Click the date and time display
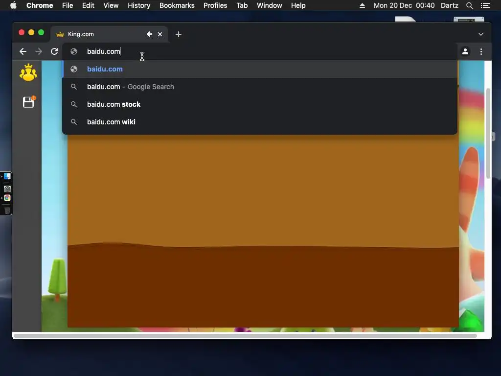The image size is (501, 376). (404, 5)
